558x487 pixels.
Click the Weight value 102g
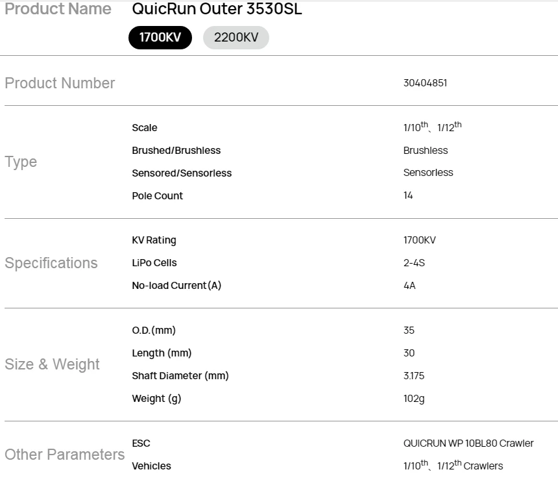[x=414, y=399]
